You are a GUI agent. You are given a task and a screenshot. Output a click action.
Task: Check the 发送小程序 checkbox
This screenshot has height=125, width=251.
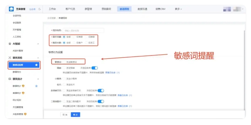pos(64,79)
